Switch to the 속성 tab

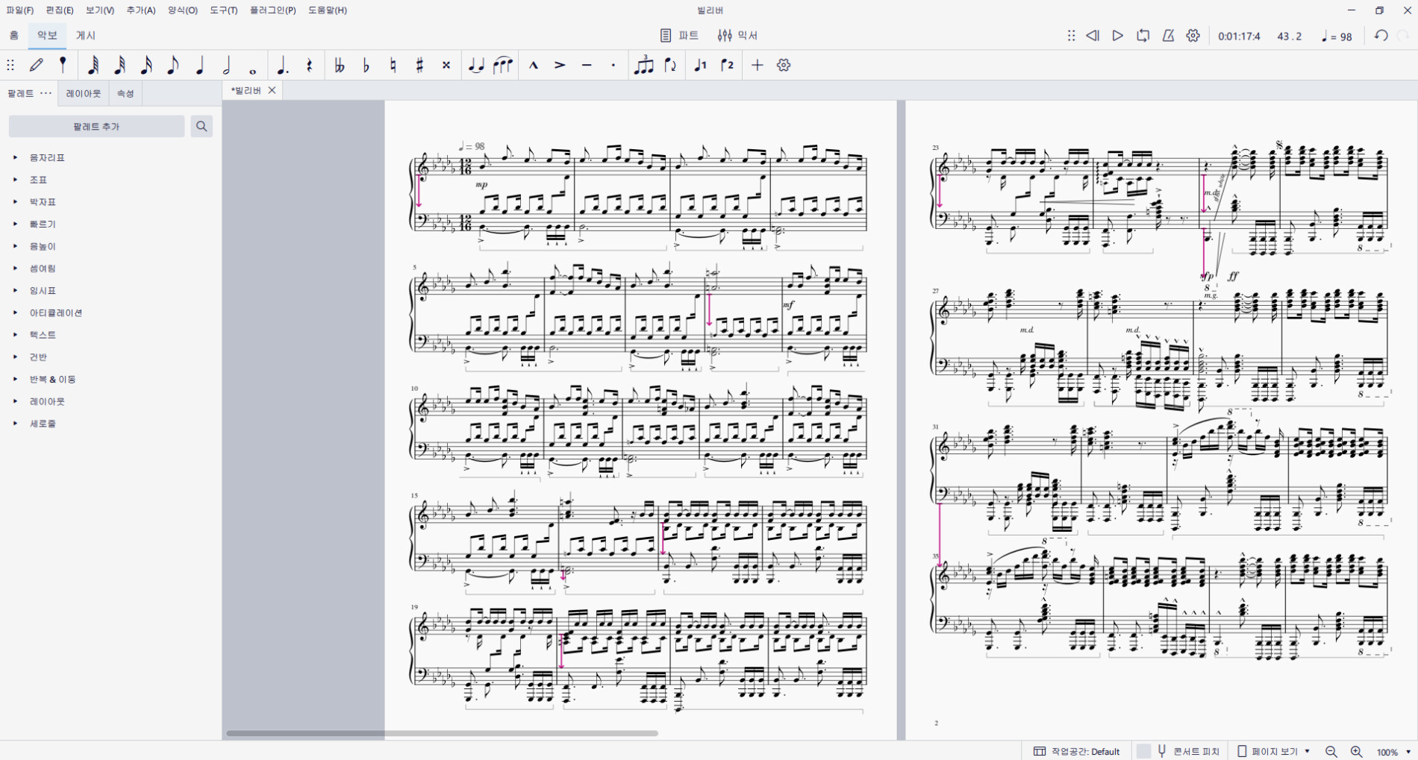pyautogui.click(x=125, y=94)
